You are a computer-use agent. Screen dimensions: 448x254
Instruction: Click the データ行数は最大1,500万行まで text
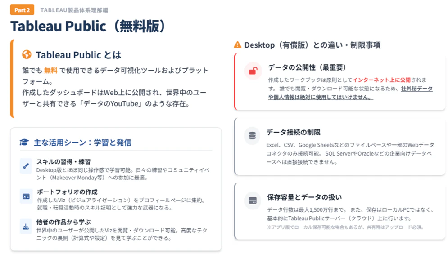click(x=307, y=210)
